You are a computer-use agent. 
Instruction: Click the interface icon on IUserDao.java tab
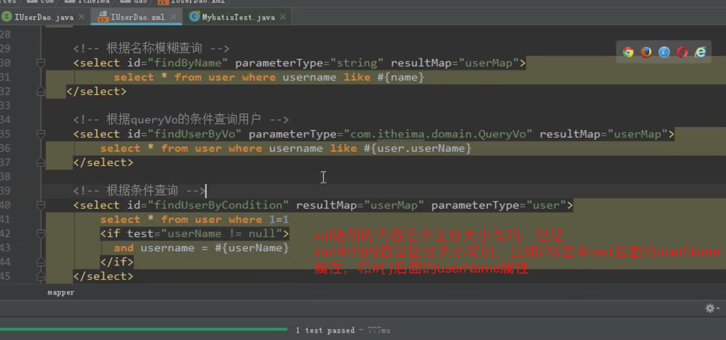coord(6,17)
